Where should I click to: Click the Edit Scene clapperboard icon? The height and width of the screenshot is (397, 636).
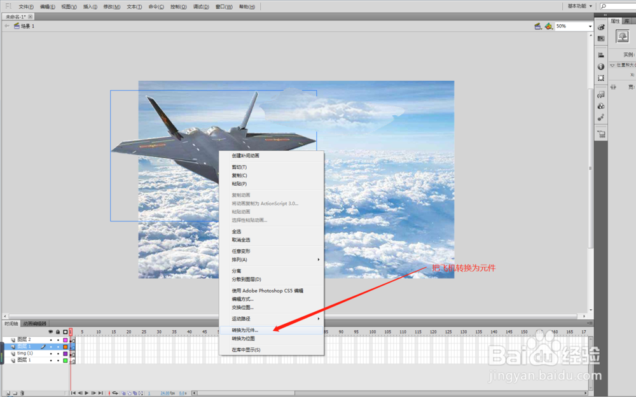pos(538,26)
